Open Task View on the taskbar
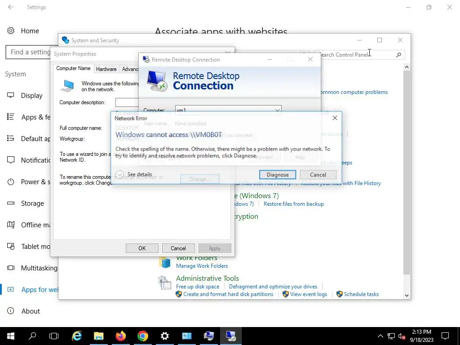The width and height of the screenshot is (460, 345). click(x=54, y=336)
